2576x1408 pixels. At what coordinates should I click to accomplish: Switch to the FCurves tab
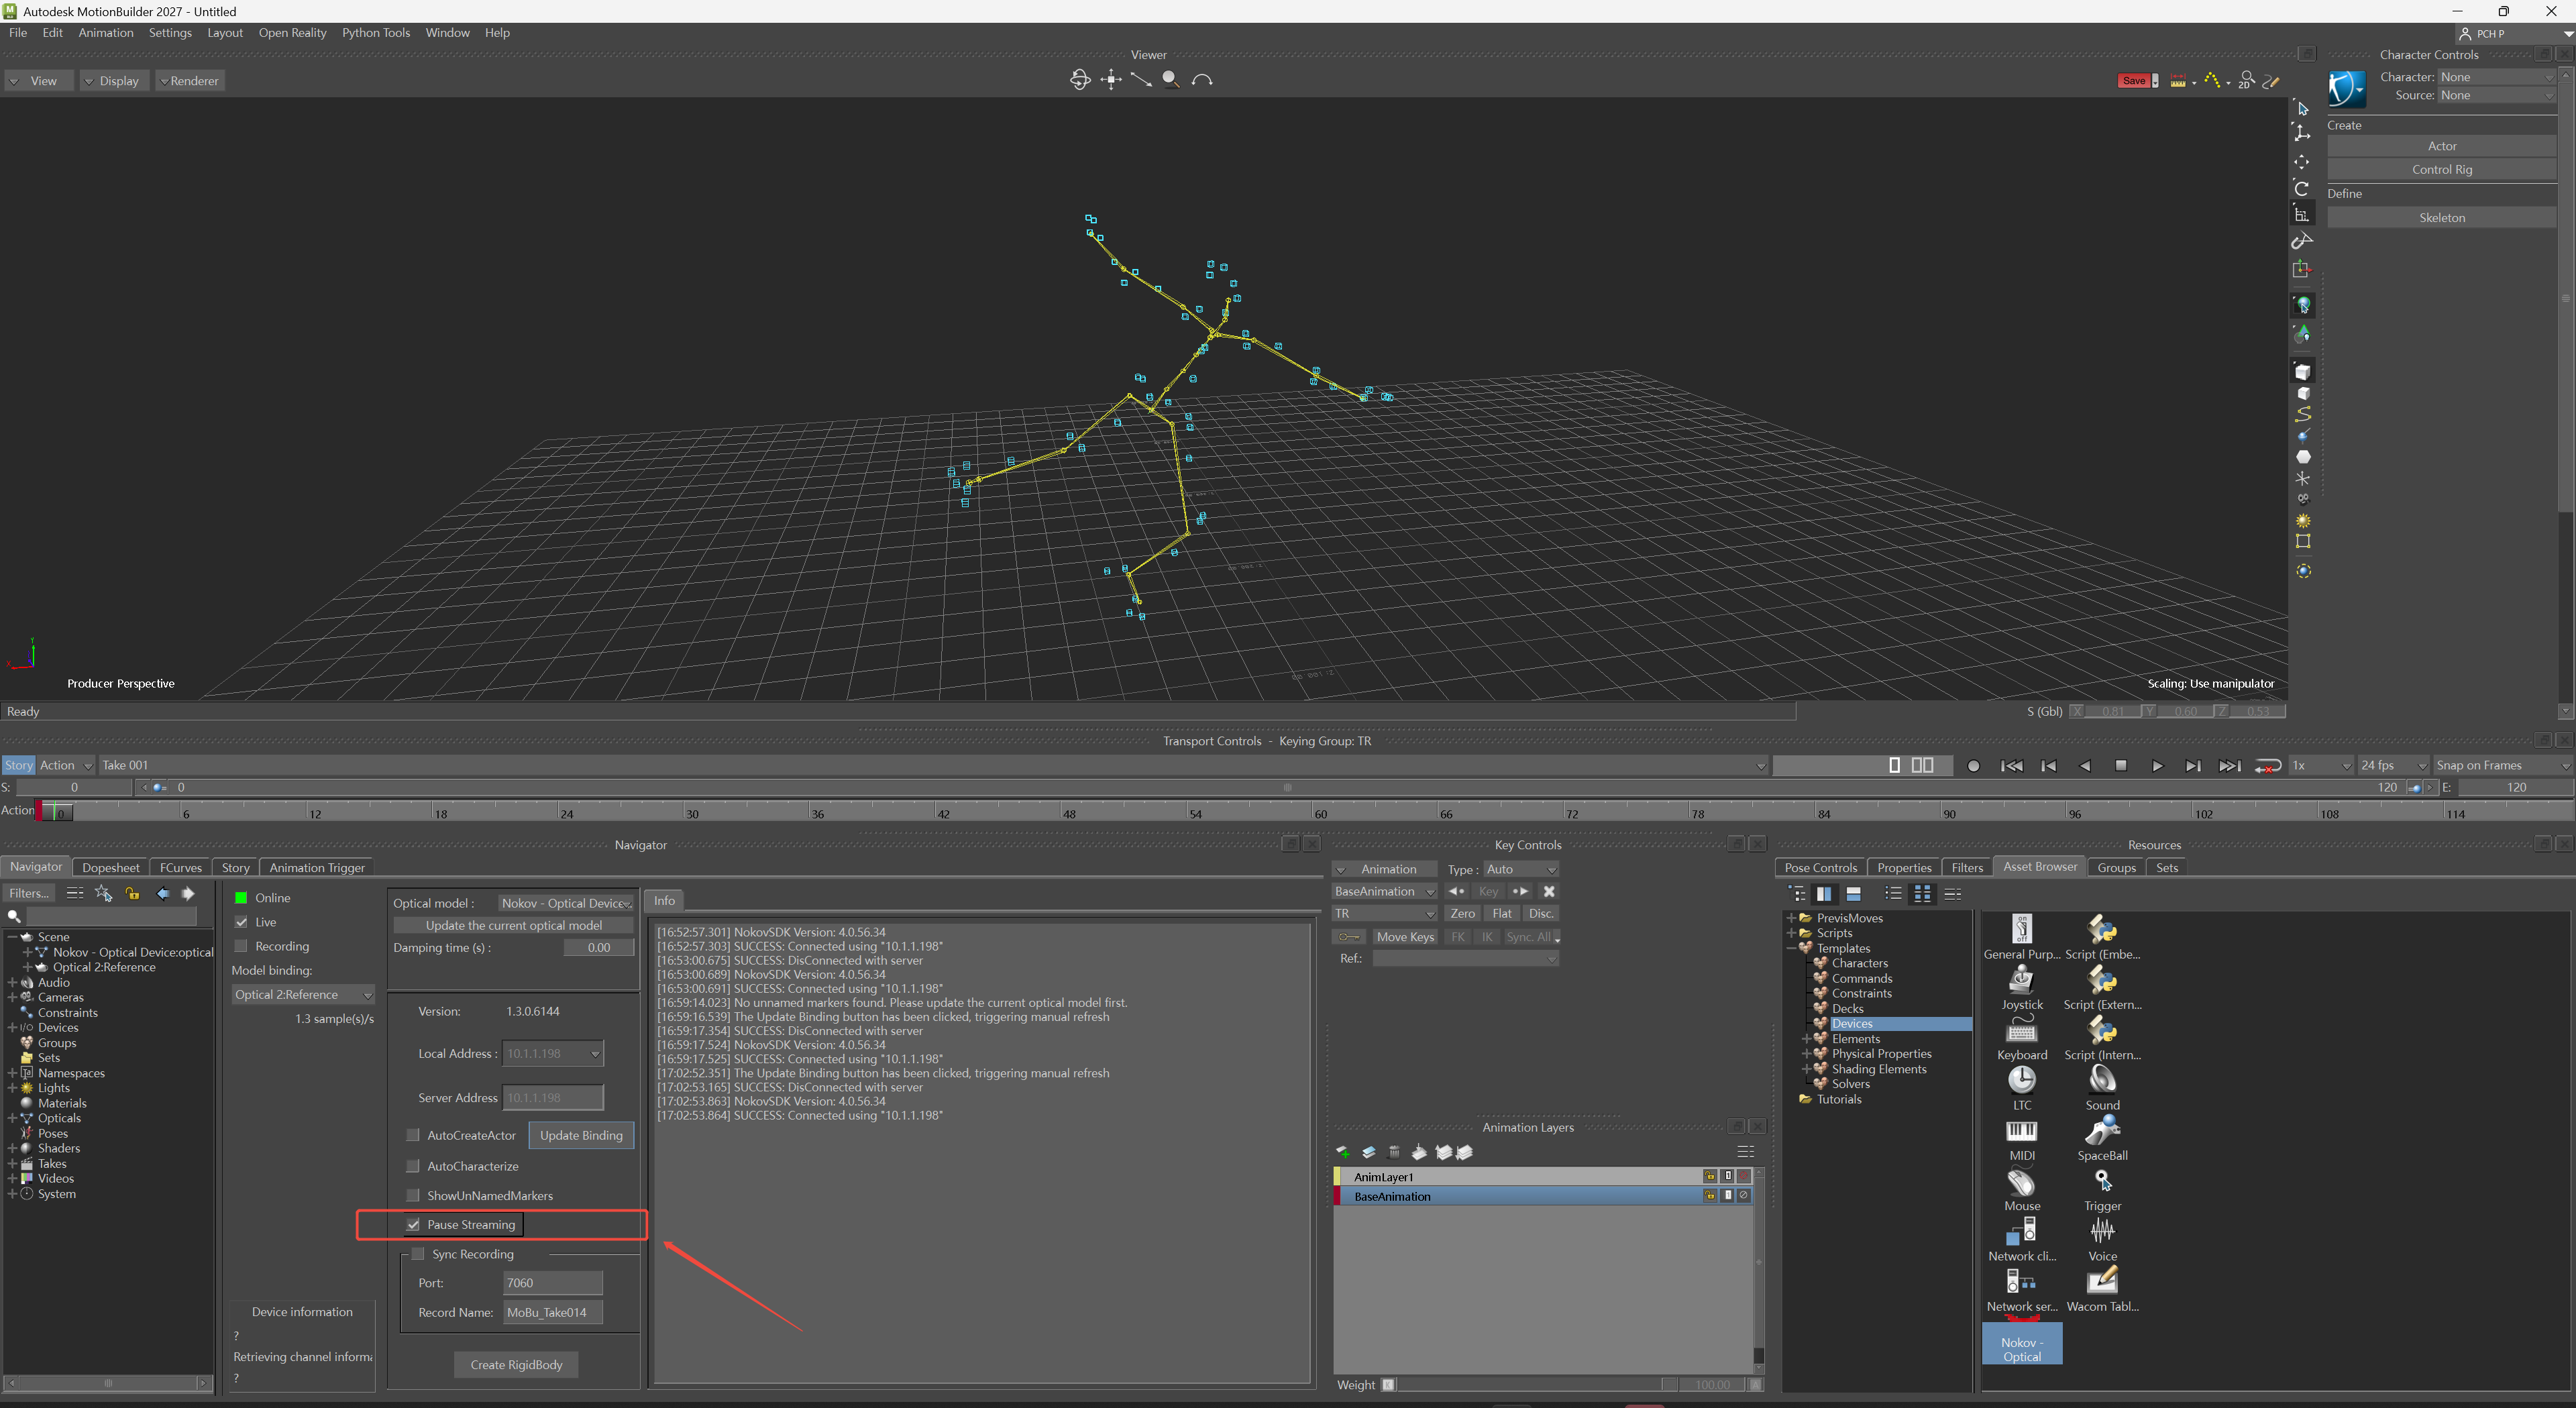[x=181, y=868]
